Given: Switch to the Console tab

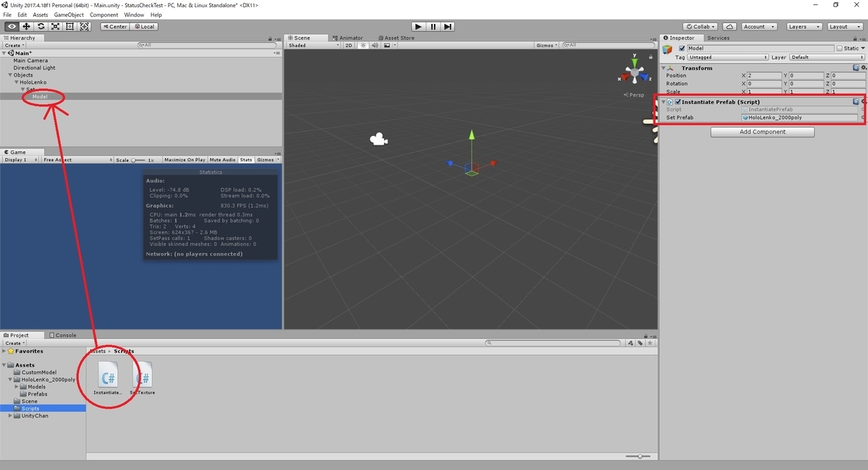Looking at the screenshot, I should click(x=62, y=336).
